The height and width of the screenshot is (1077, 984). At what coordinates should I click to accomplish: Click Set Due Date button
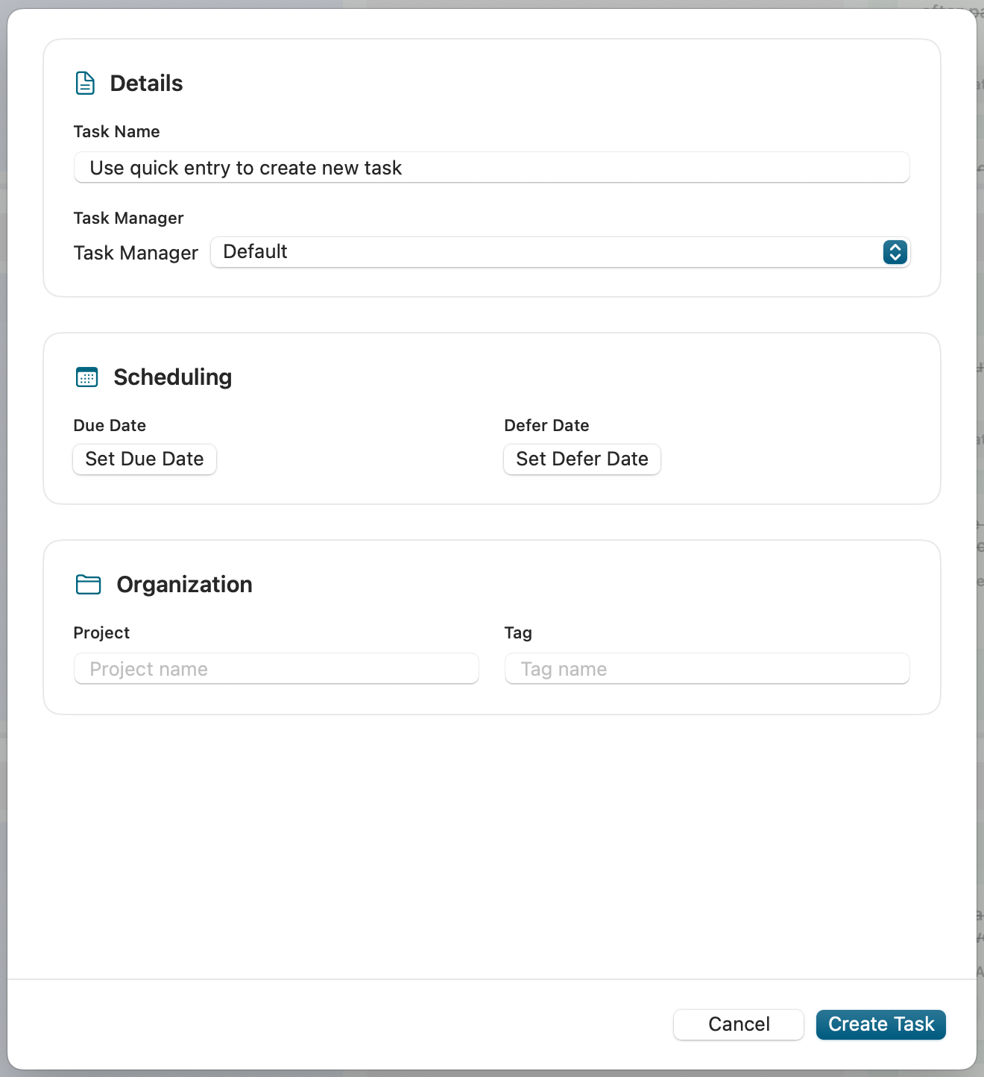point(145,459)
